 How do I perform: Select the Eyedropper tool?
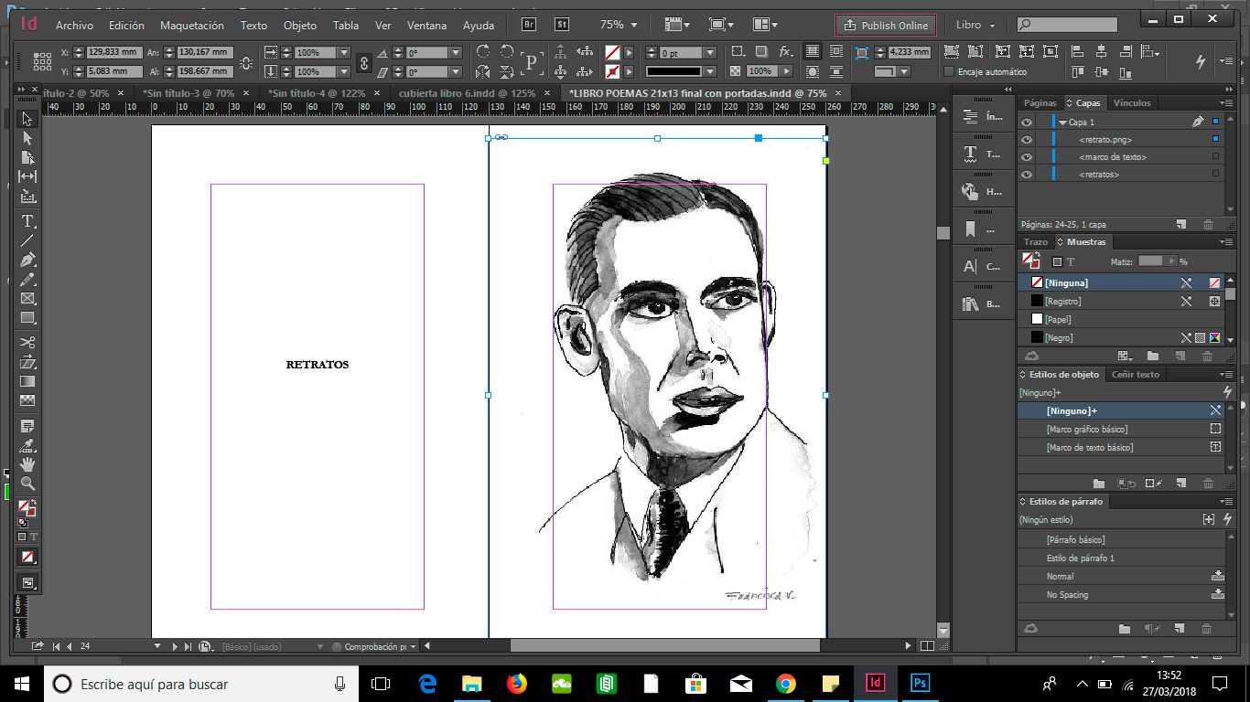click(27, 445)
